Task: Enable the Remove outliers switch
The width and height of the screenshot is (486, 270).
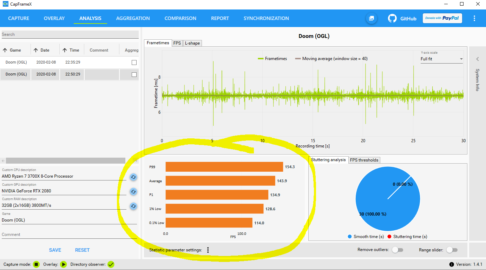Action: [398, 250]
